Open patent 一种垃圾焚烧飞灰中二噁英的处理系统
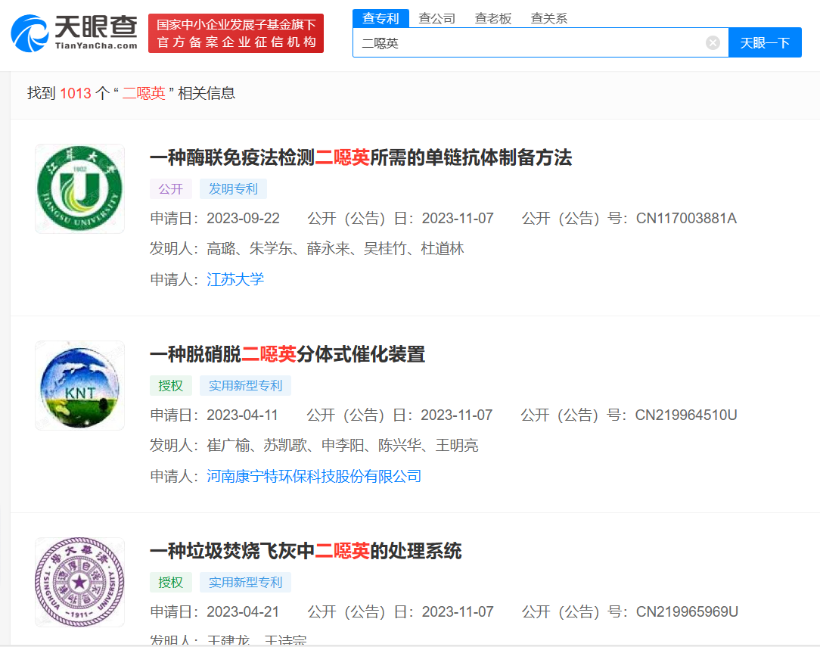Image resolution: width=820 pixels, height=647 pixels. click(x=306, y=551)
